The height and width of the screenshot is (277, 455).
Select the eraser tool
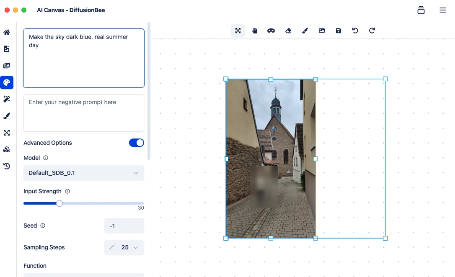click(288, 31)
